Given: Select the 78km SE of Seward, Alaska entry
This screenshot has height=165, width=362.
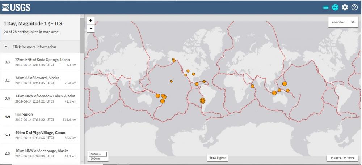Looking at the screenshot, I should point(40,80).
